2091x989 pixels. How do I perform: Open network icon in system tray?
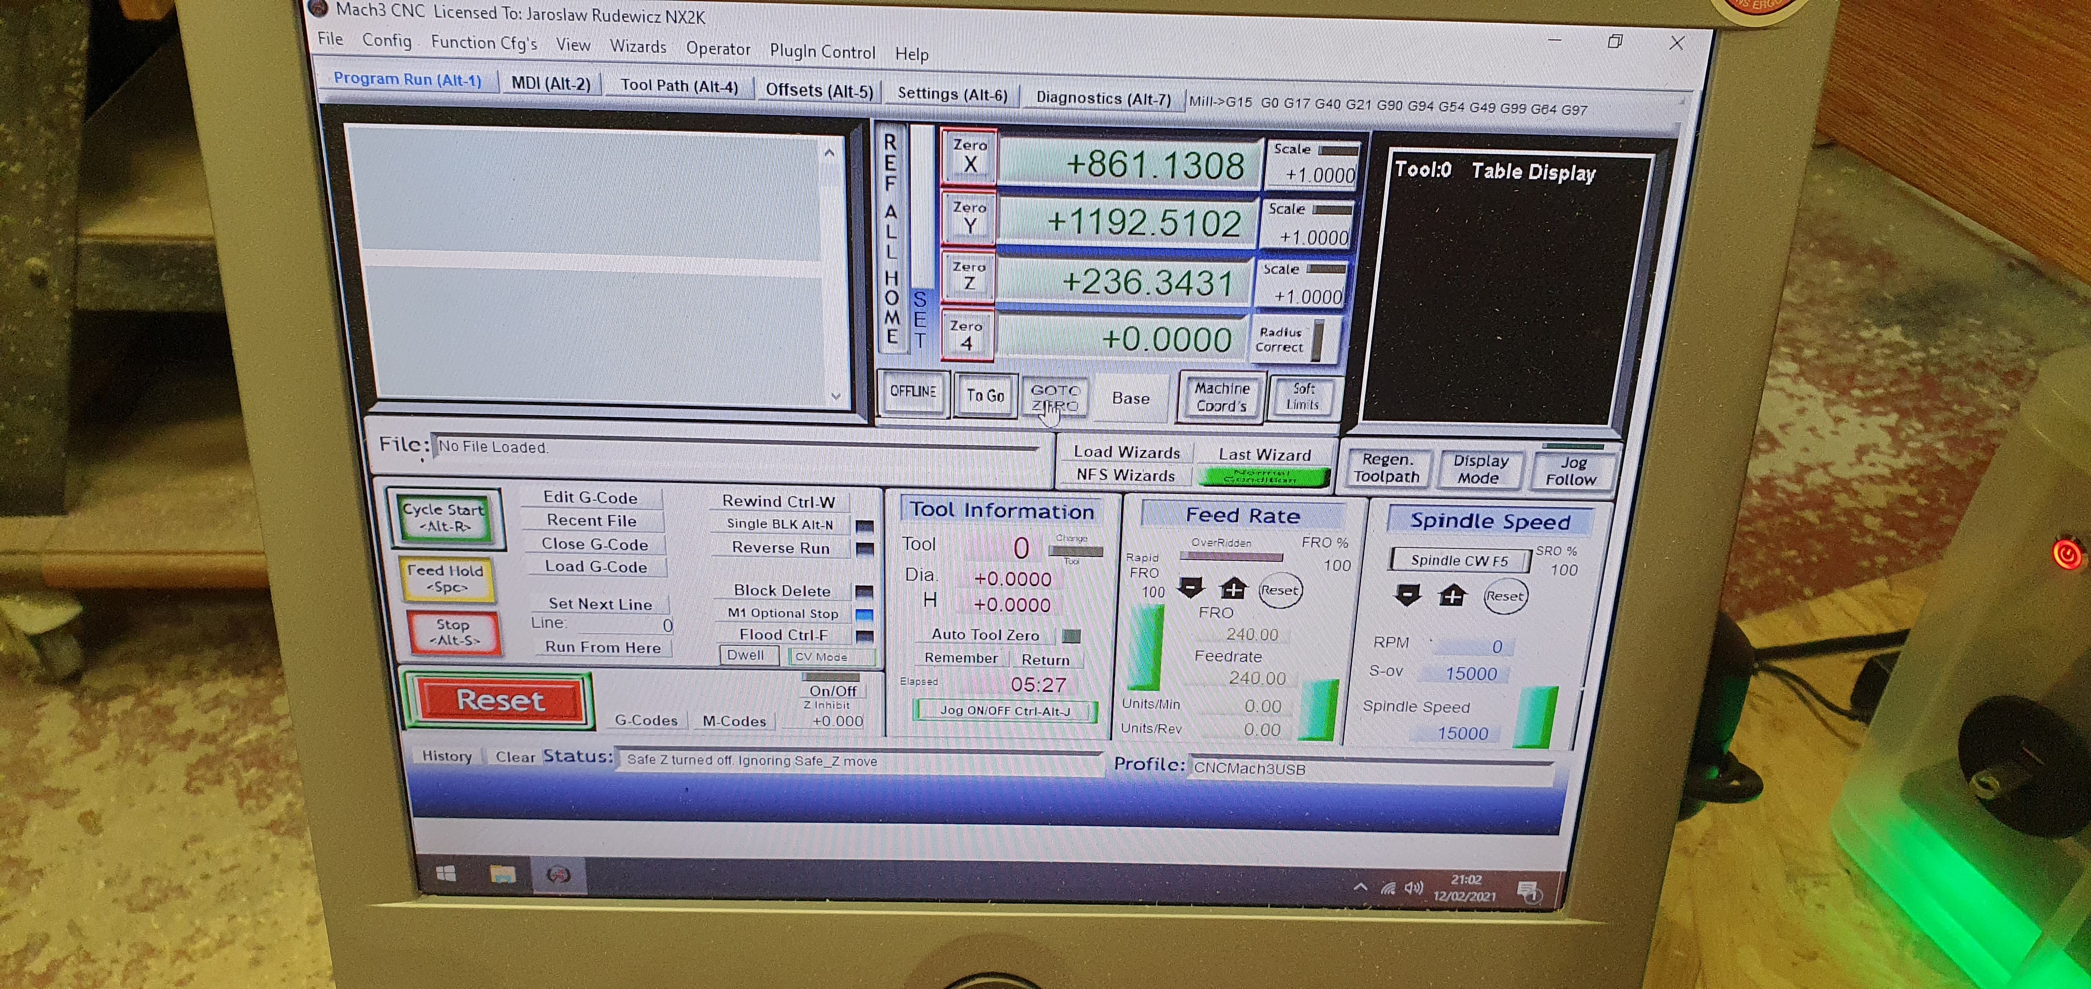1388,887
